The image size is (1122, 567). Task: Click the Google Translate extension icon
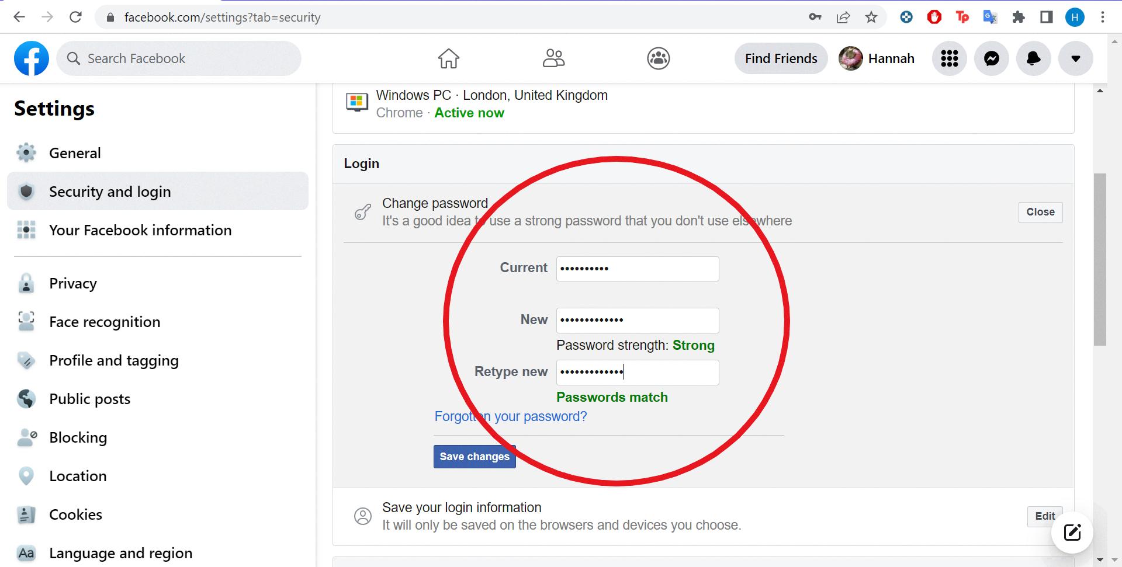(990, 17)
